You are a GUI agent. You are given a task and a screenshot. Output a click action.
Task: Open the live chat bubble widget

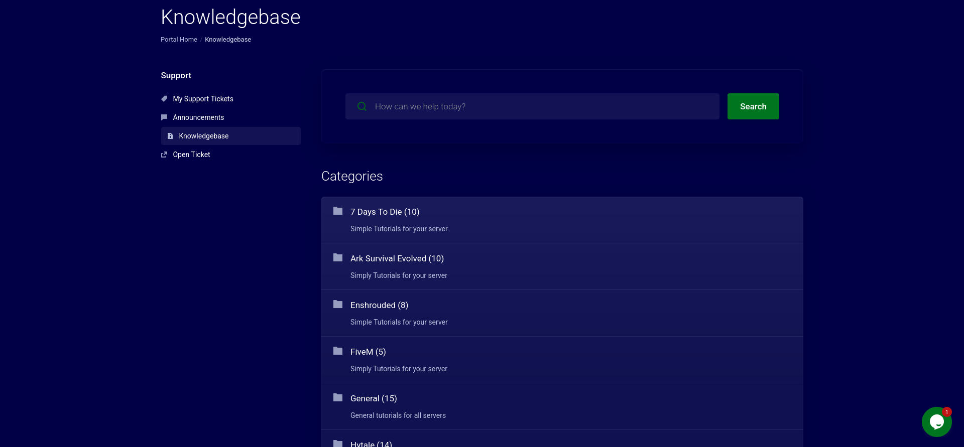coord(937,422)
